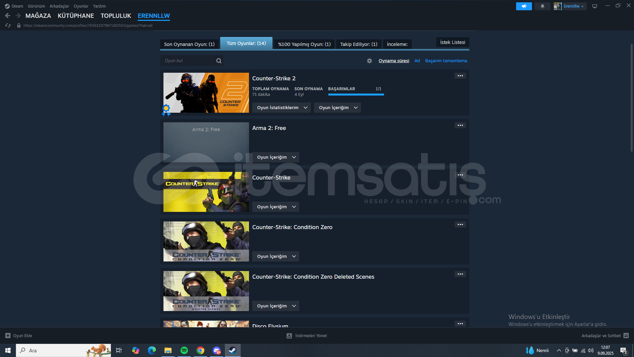This screenshot has height=357, width=634.
Task: Open the Oyunlar menu
Action: (81, 6)
